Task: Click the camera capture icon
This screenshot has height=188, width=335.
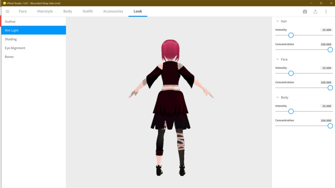Action: (x=305, y=11)
